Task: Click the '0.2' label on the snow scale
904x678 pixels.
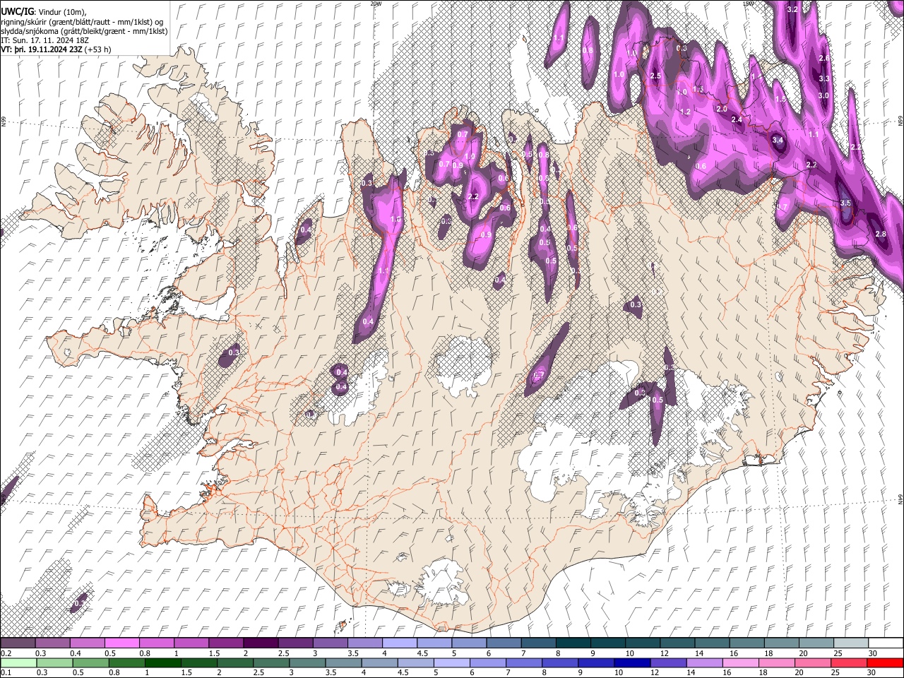Action: click(x=6, y=653)
